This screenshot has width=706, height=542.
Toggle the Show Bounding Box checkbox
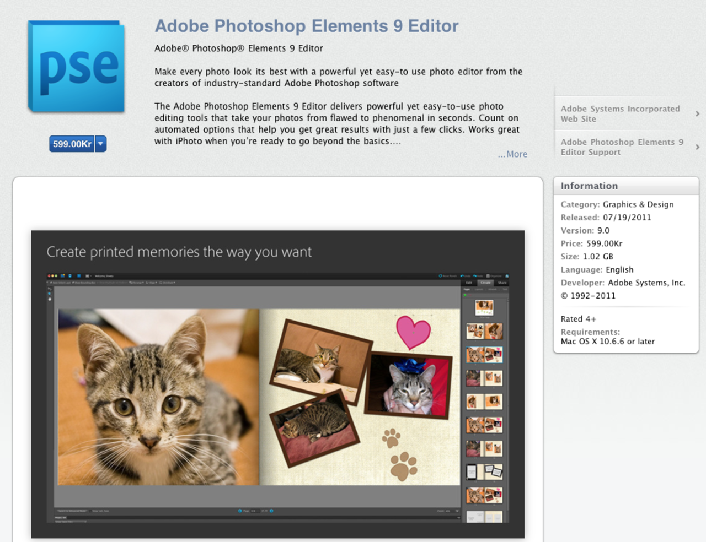pos(73,282)
